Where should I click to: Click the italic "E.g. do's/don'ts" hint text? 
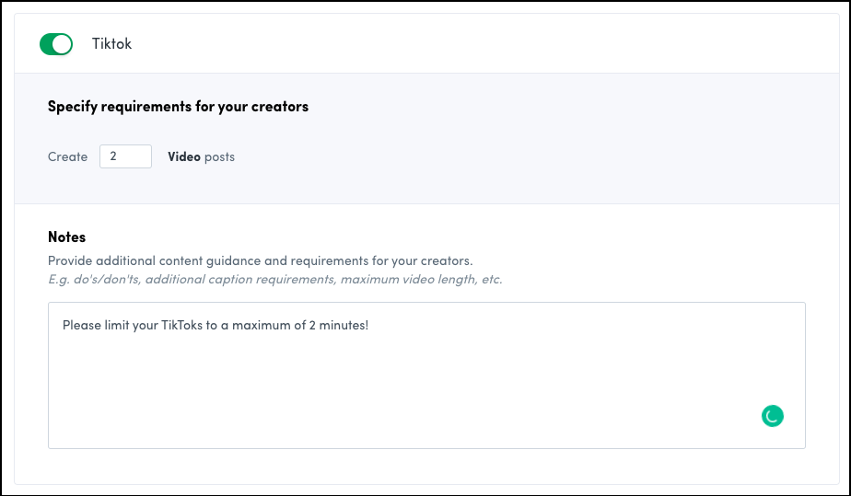click(94, 279)
